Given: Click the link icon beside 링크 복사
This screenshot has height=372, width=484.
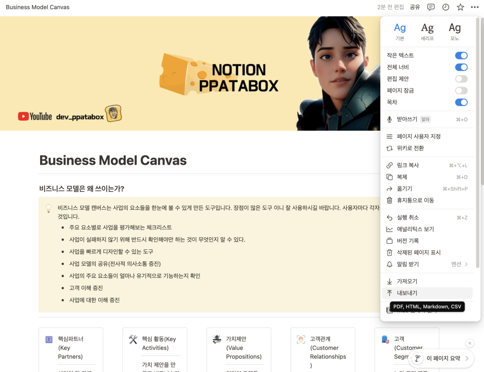Looking at the screenshot, I should 389,165.
